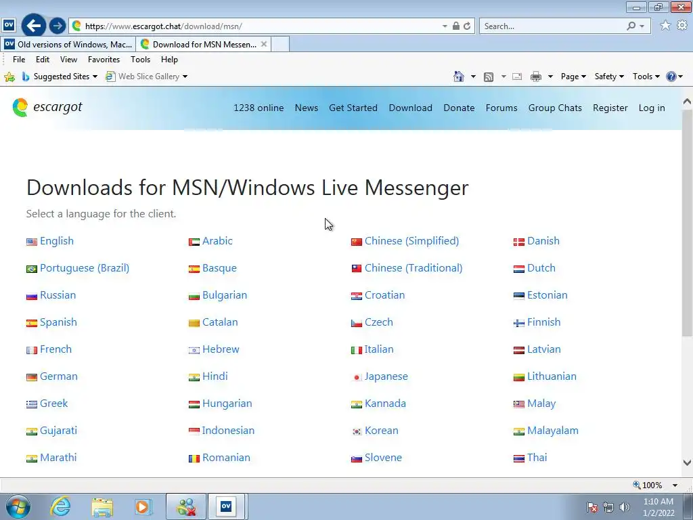Screen dimensions: 693x520
Task: Click the Print icon in command bar
Action: pyautogui.click(x=536, y=77)
